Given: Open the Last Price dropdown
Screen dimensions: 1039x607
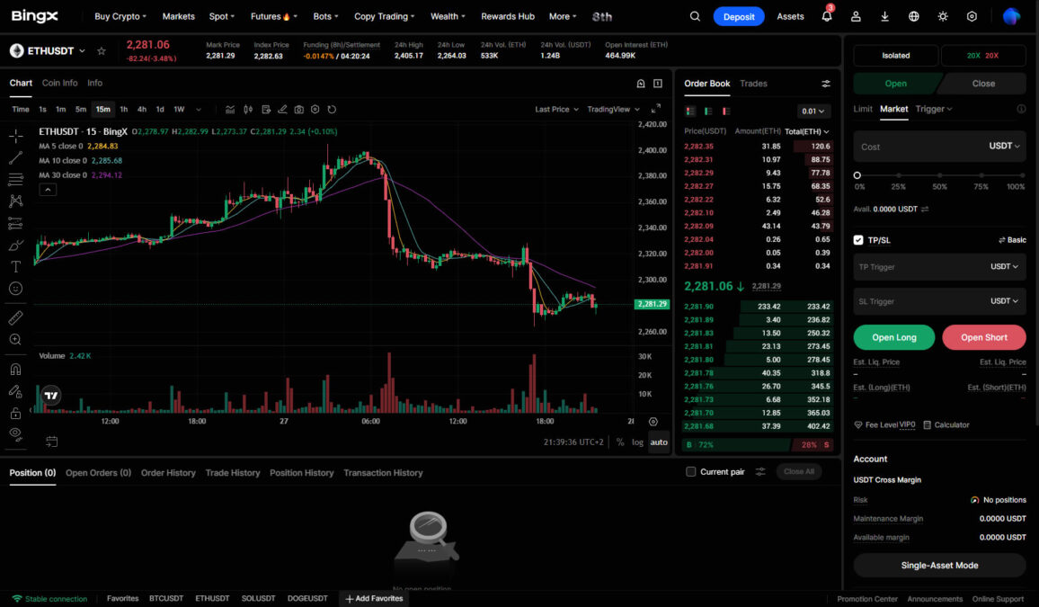Looking at the screenshot, I should click(556, 110).
